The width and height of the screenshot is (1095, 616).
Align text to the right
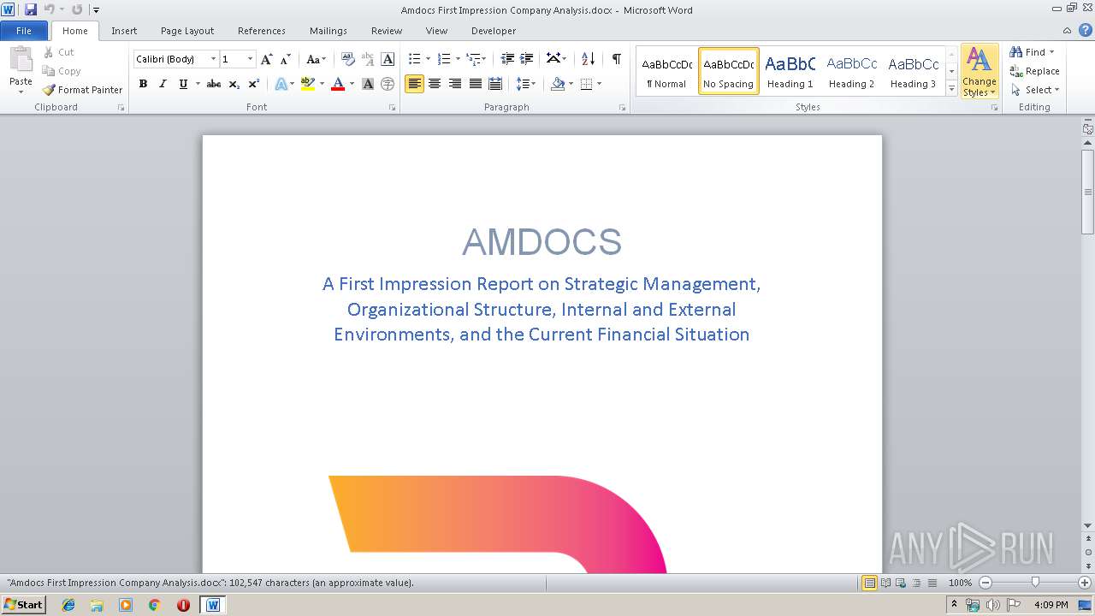[x=455, y=84]
